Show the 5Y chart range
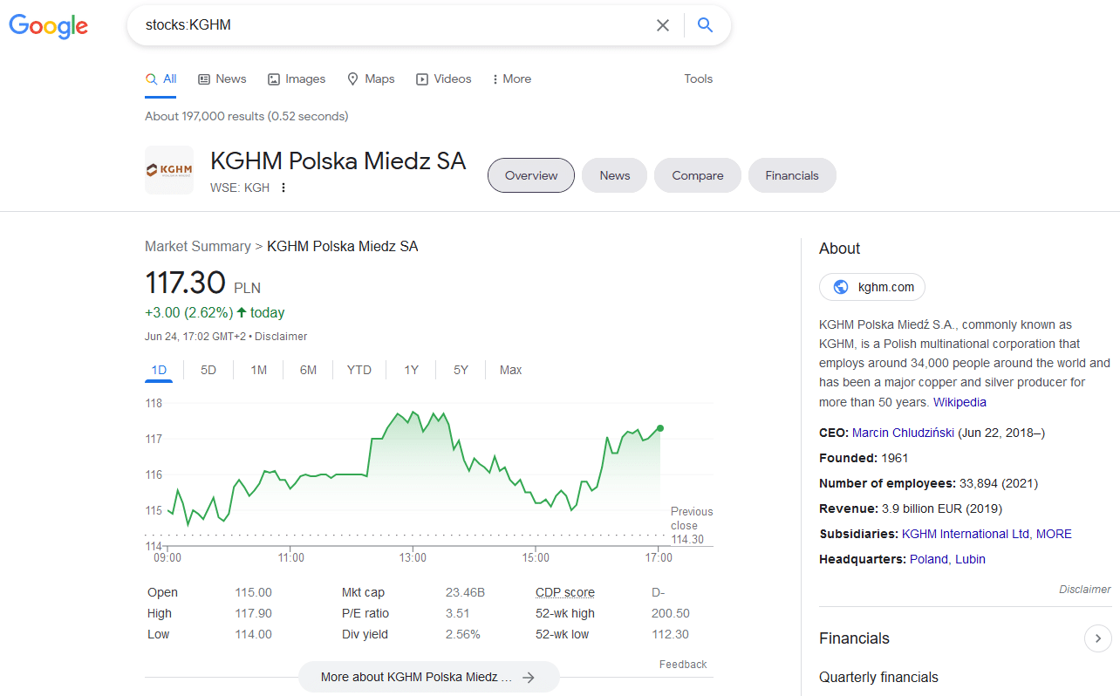1120x696 pixels. (x=461, y=370)
